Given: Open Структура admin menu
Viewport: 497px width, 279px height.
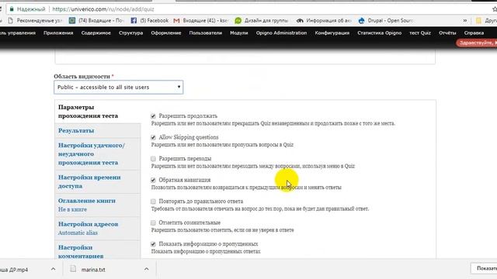Looking at the screenshot, I should tap(131, 33).
